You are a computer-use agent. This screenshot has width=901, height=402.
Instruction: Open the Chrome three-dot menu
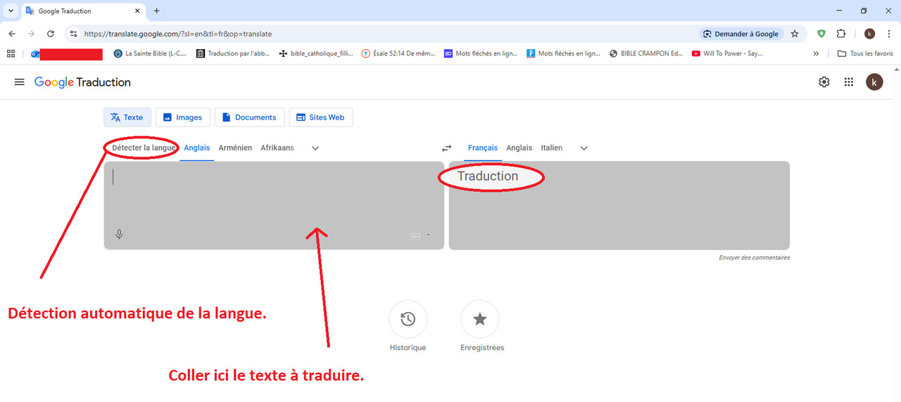[888, 34]
